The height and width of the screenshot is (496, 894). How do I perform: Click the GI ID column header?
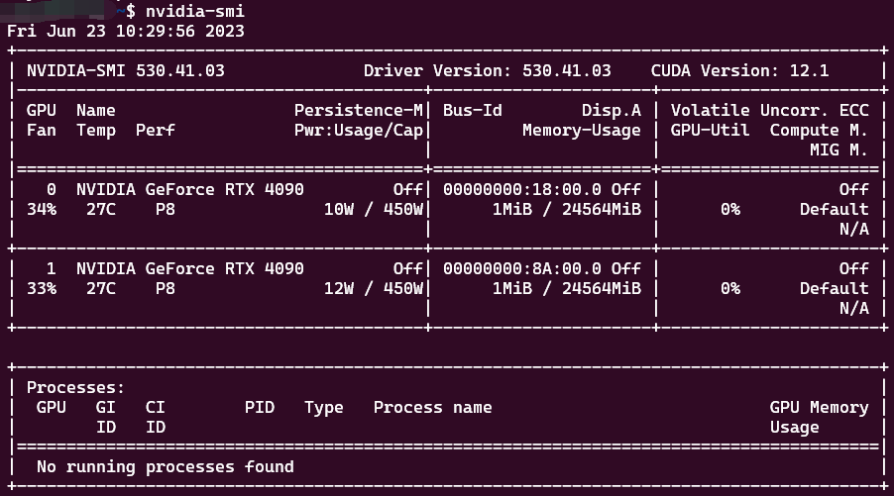(105, 417)
